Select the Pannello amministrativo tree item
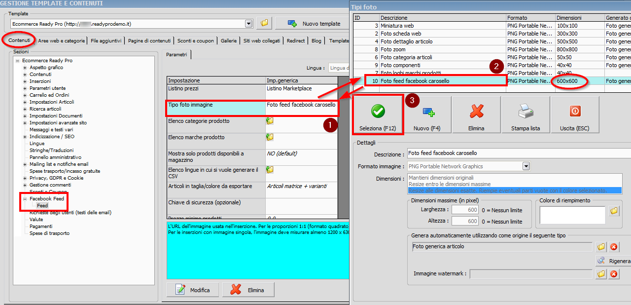Screen dimensions: 631x305 tap(55, 157)
